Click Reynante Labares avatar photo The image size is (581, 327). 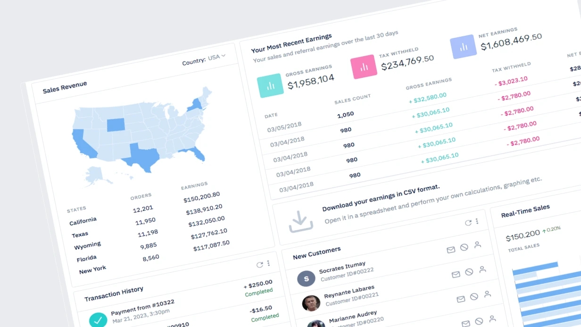tap(311, 303)
